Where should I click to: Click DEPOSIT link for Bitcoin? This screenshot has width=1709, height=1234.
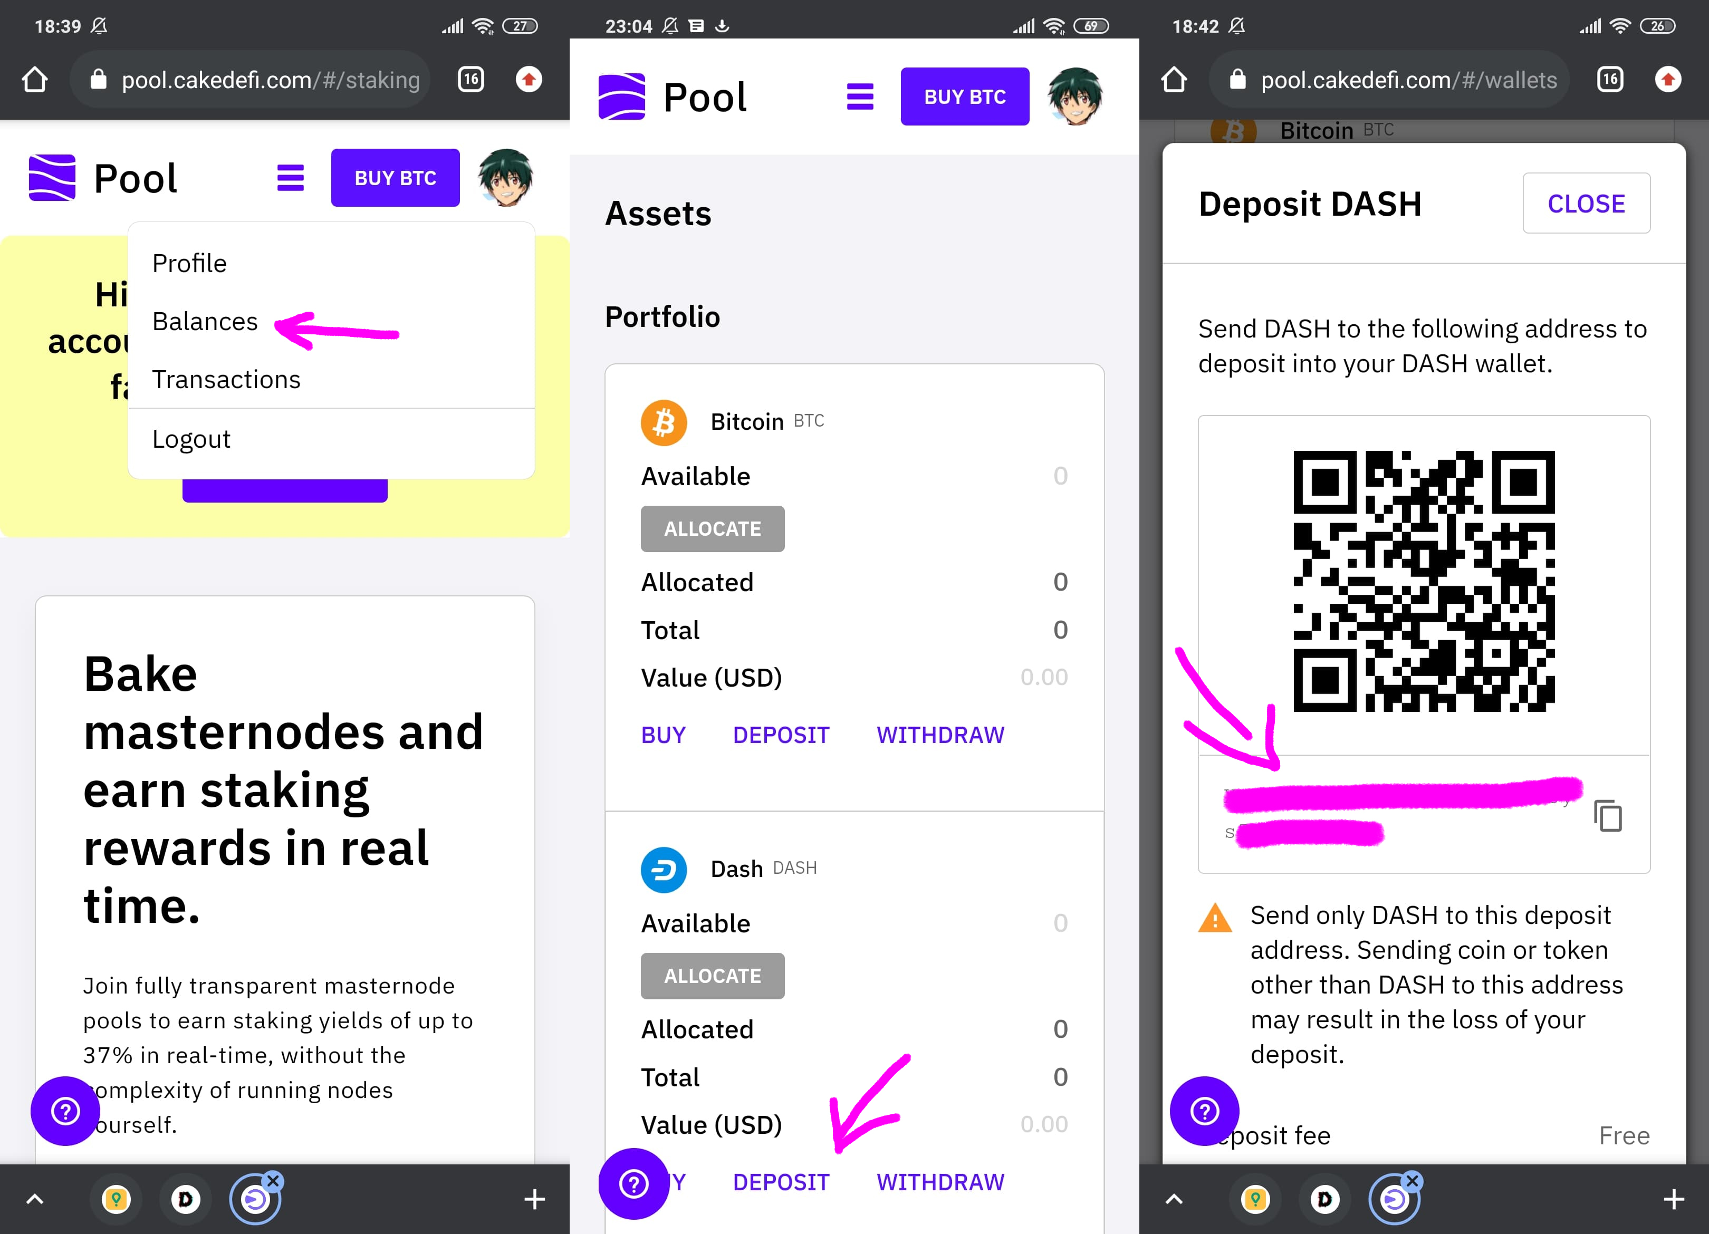point(781,735)
